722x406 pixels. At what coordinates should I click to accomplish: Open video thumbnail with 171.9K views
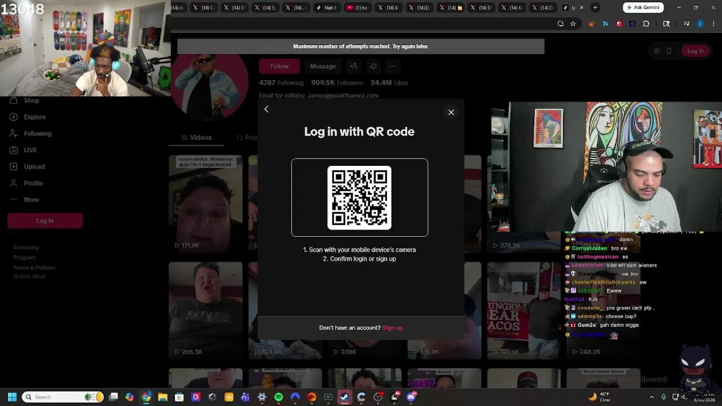pos(205,203)
